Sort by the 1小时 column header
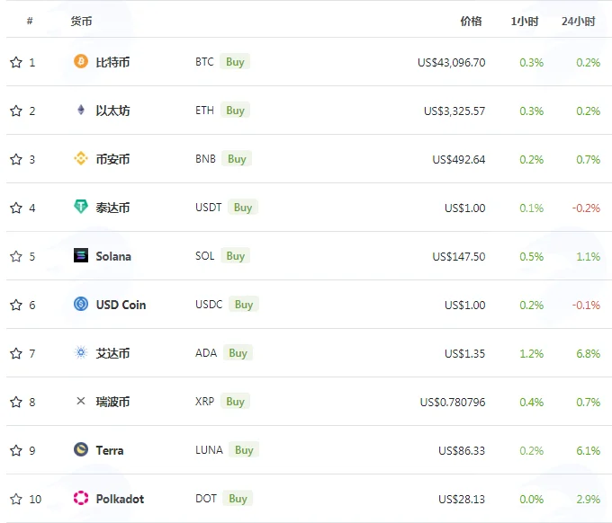The width and height of the screenshot is (612, 523). point(525,21)
